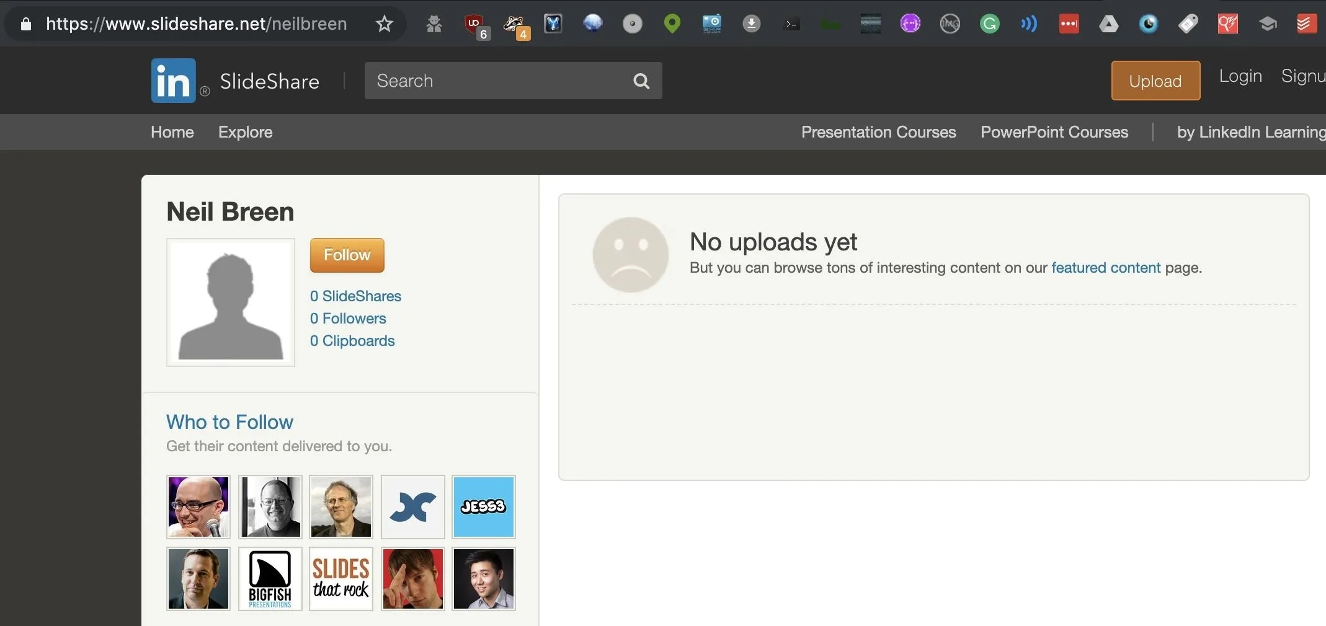1326x626 pixels.
Task: Click the Search input field
Action: [x=496, y=81]
